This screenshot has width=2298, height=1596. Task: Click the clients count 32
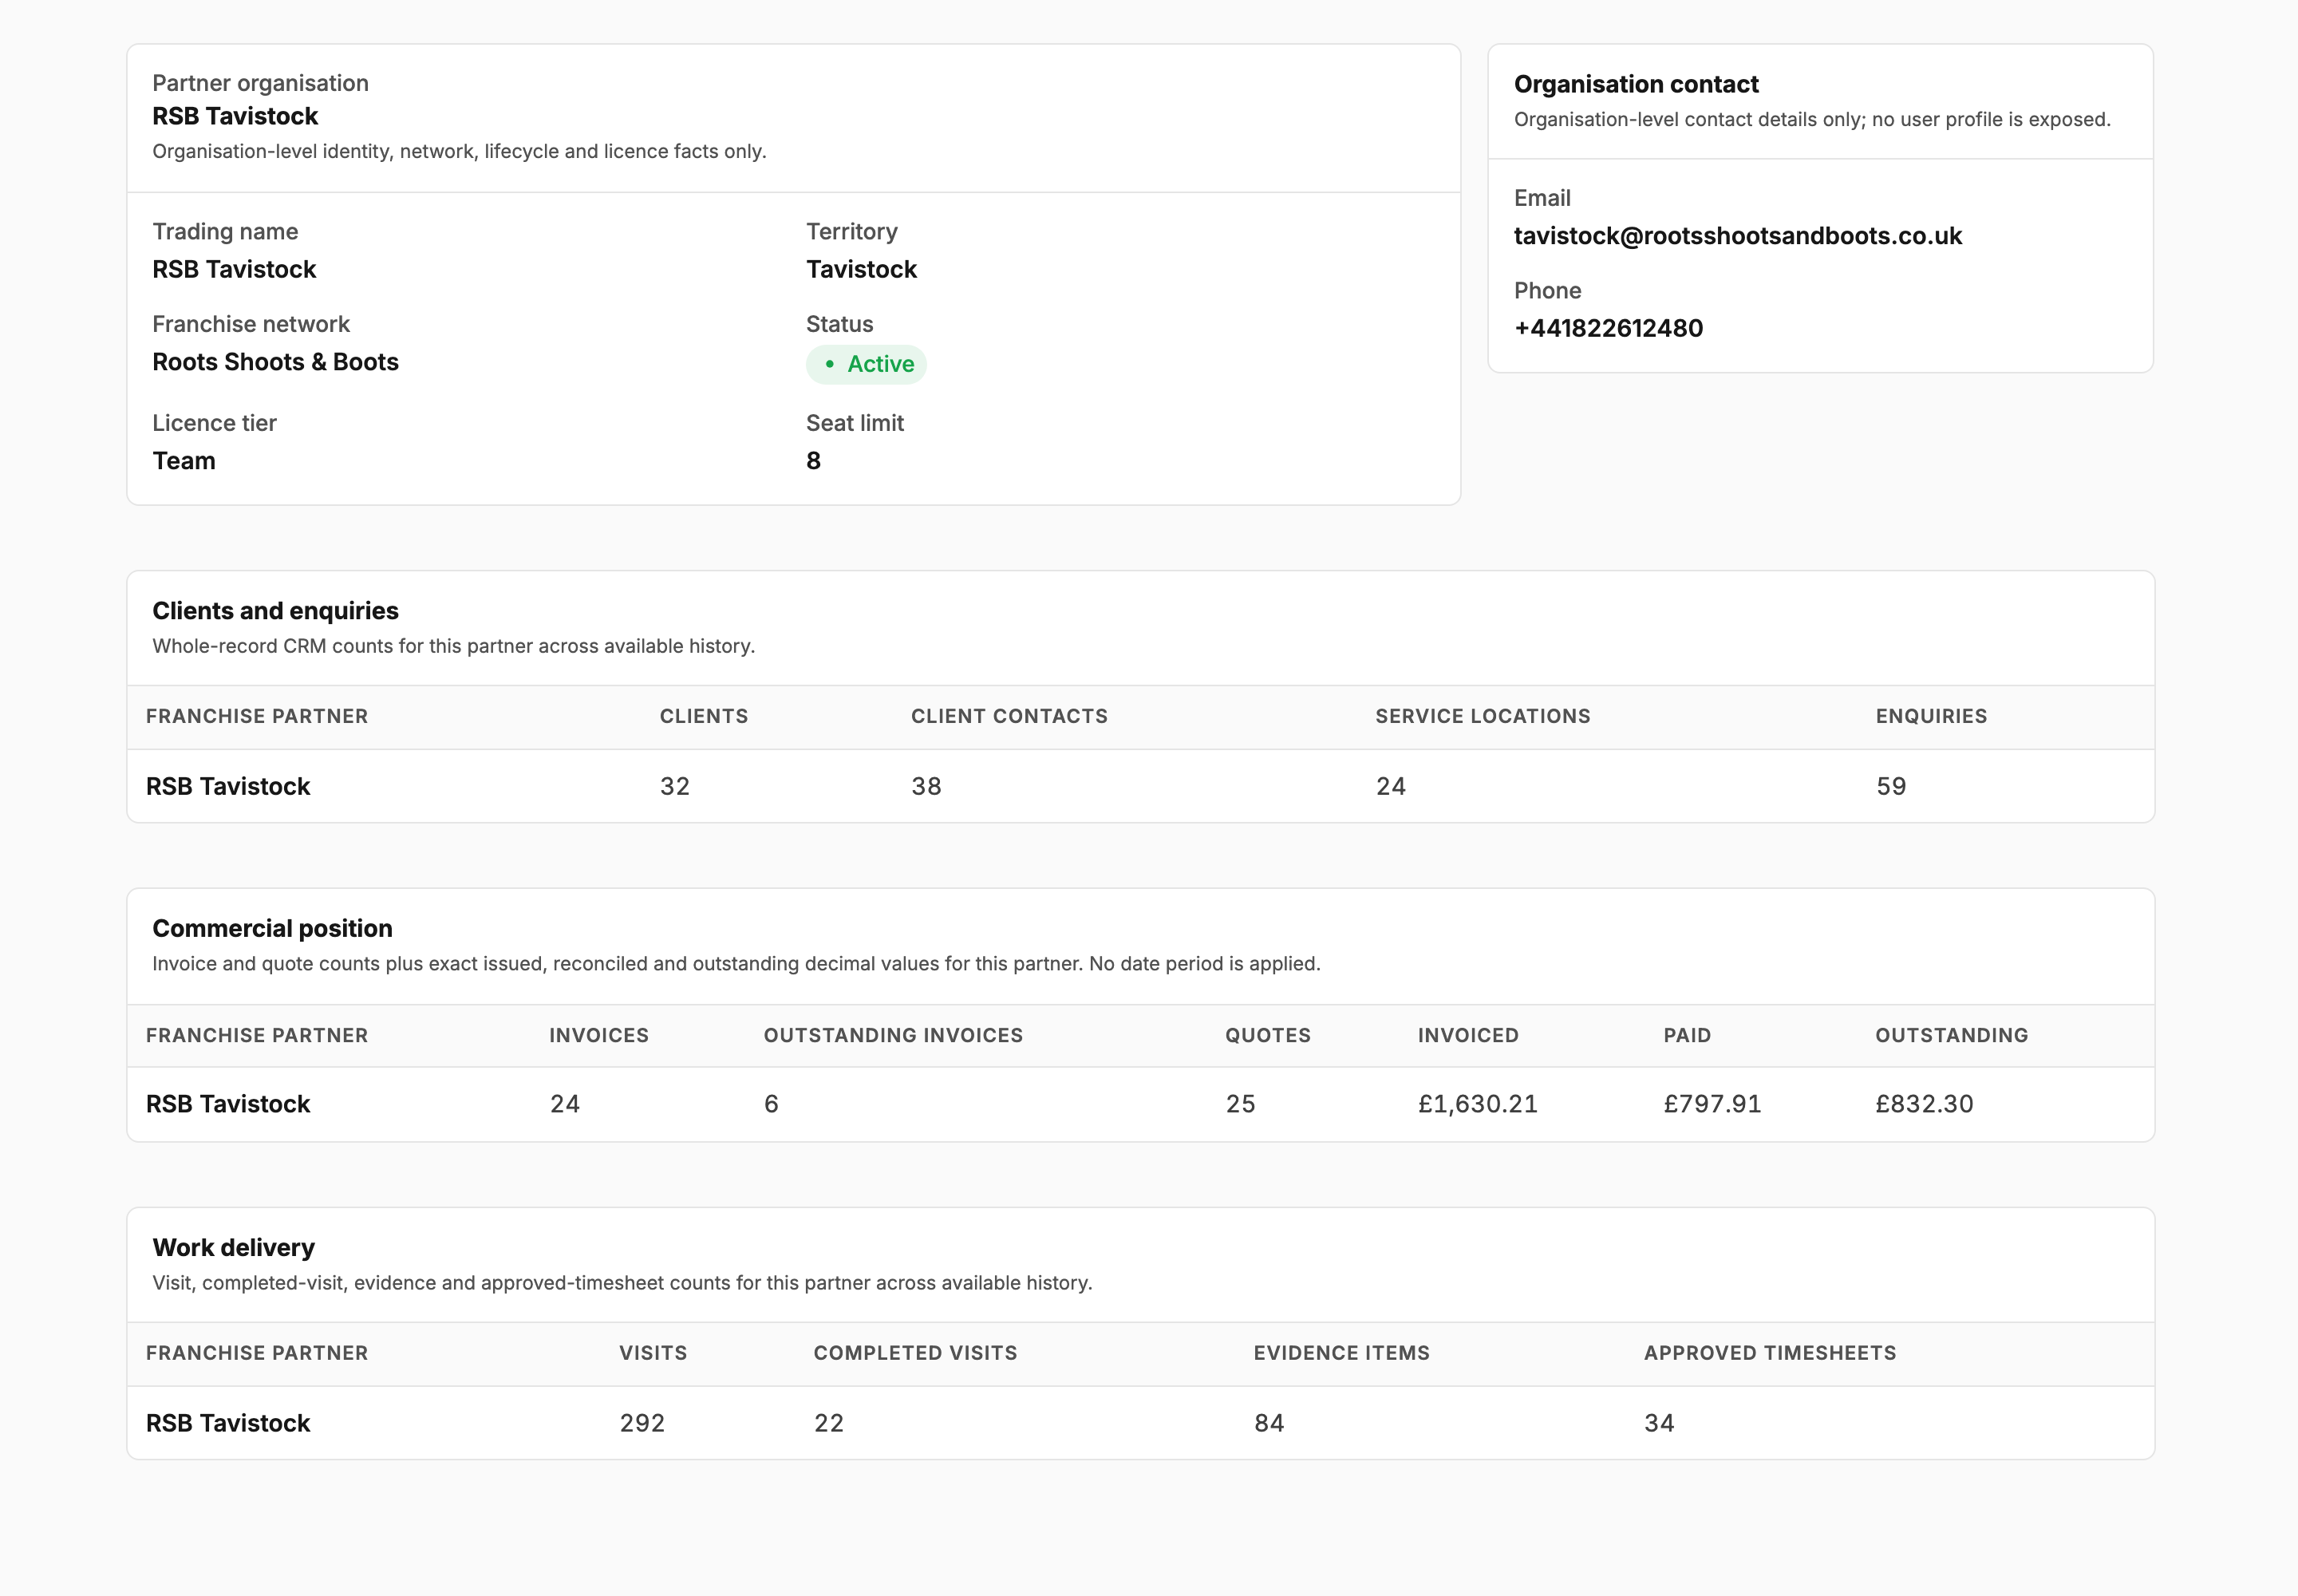point(675,786)
